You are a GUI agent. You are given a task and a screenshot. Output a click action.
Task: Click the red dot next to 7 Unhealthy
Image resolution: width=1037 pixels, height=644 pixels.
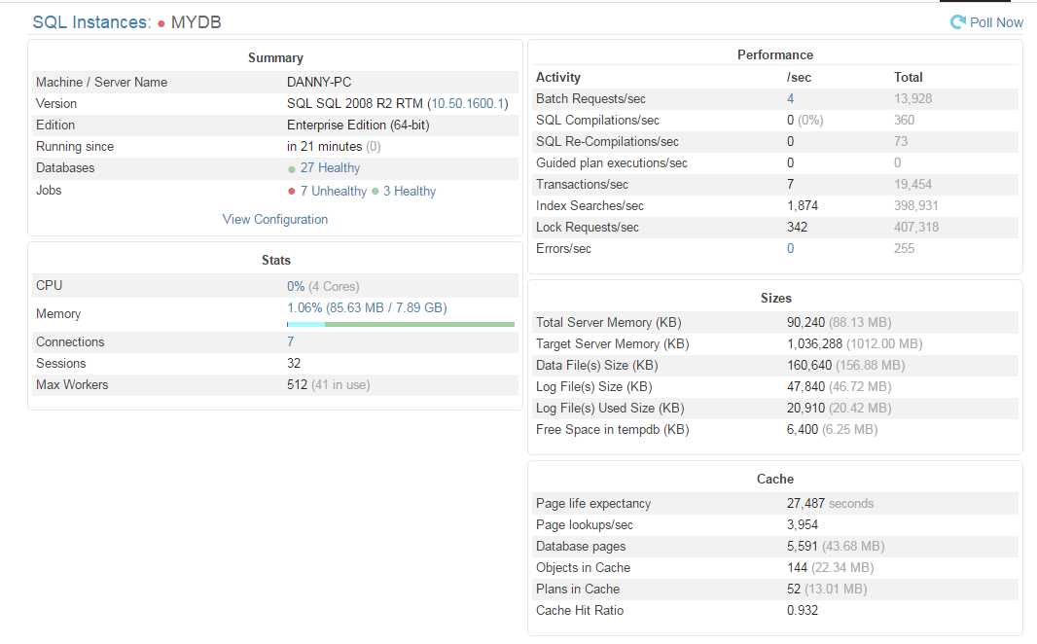pyautogui.click(x=292, y=192)
